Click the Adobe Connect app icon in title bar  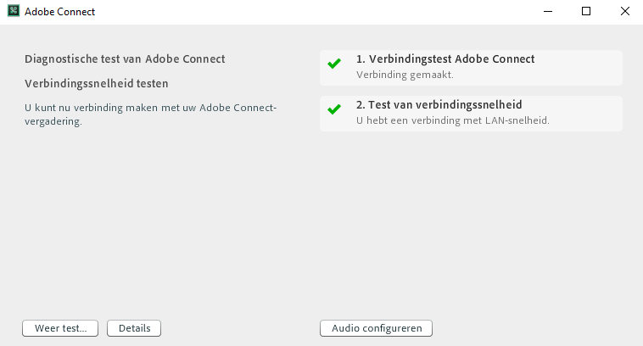click(13, 12)
